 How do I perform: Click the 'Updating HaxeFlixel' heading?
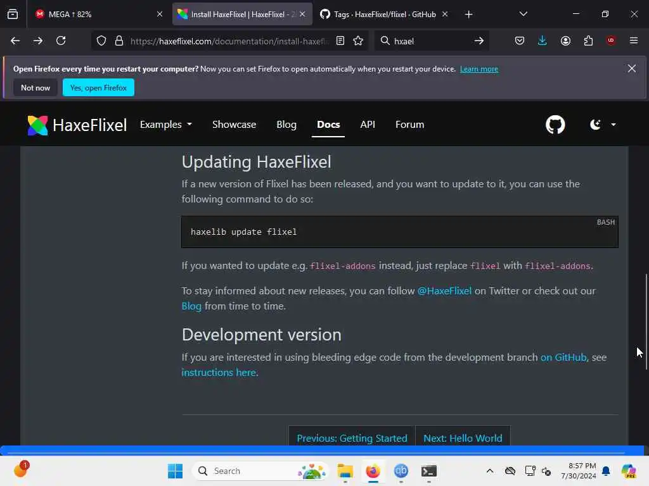(x=256, y=161)
